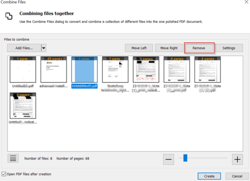Viewport: 250px width, 181px height.
Task: Toggle Open PDF files after creation checkbox
Action: point(3,174)
